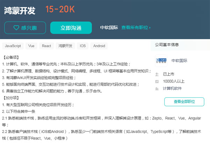
Task: Click the arrow after 查看所有职位
Action: coord(150,28)
